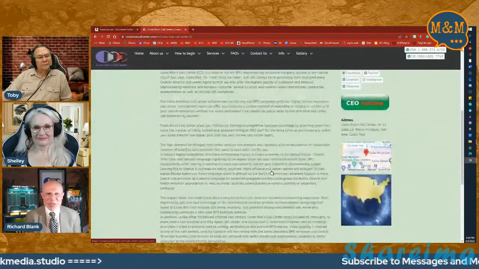Click the browser home icon
Image resolution: width=479 pixels, height=269 pixels.
coord(115,37)
